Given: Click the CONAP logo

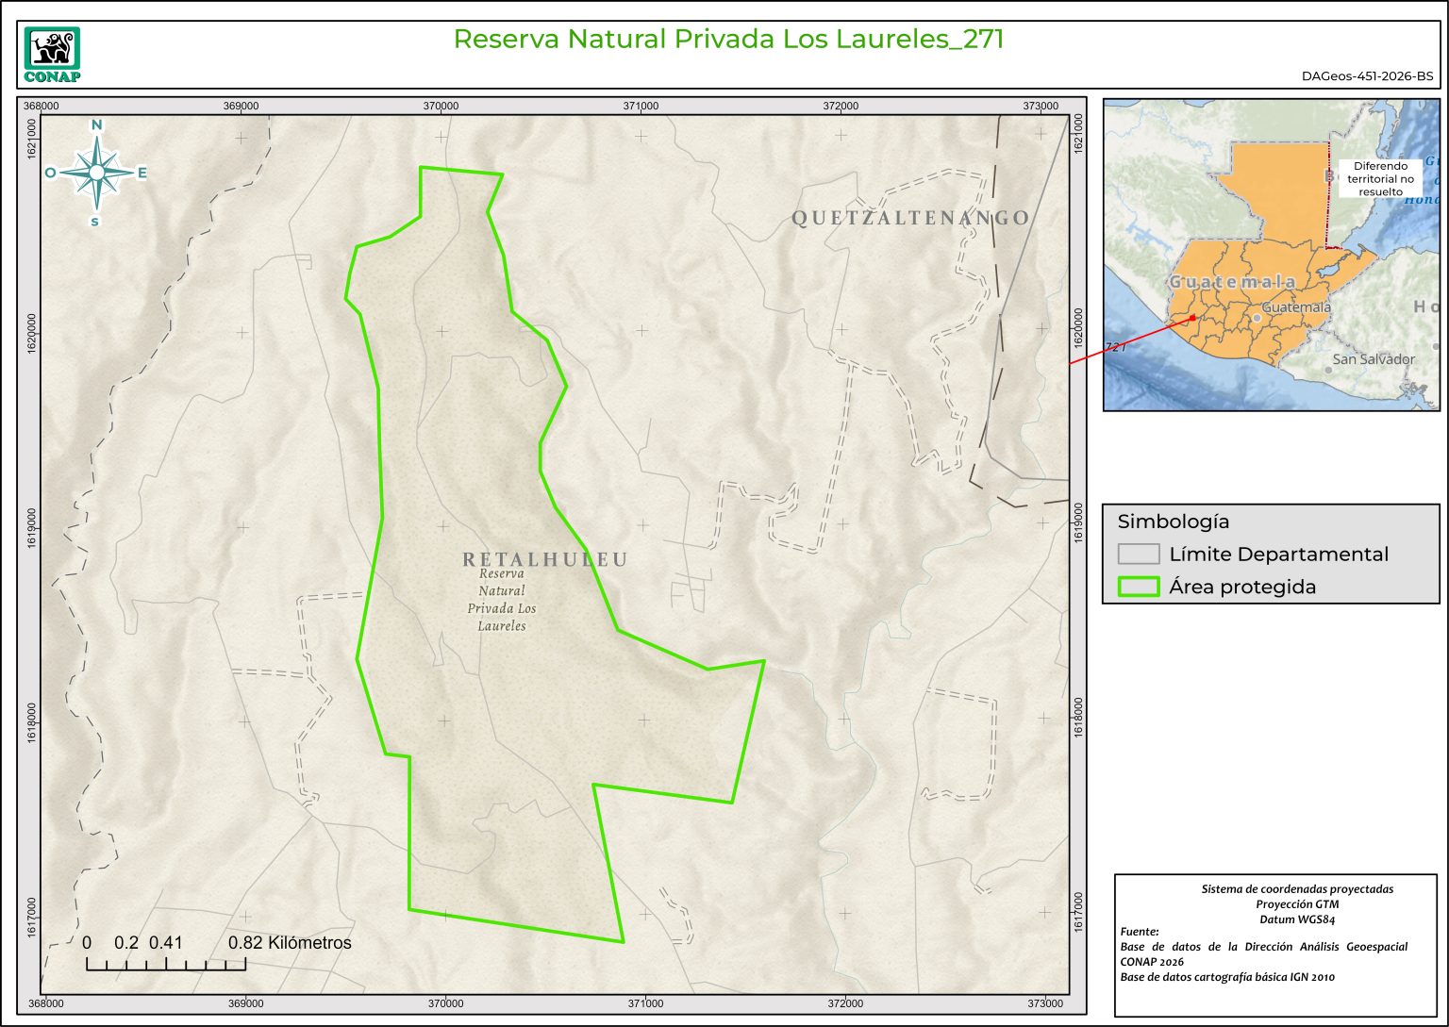Looking at the screenshot, I should pos(52,55).
